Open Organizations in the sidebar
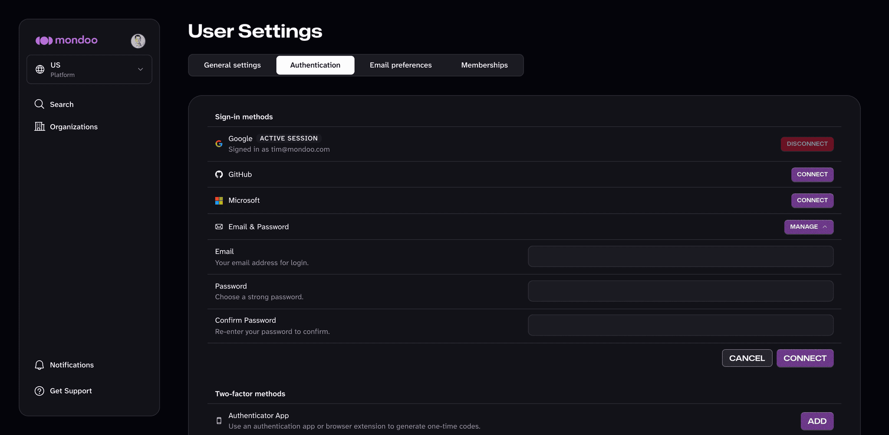The image size is (889, 435). point(74,127)
